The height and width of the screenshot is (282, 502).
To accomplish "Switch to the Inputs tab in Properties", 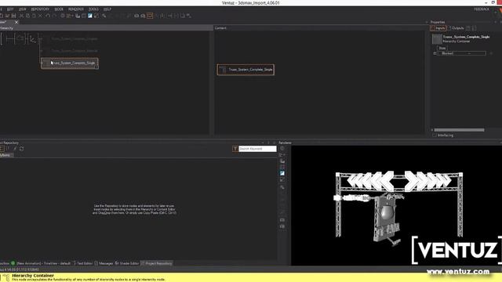I will [x=438, y=28].
